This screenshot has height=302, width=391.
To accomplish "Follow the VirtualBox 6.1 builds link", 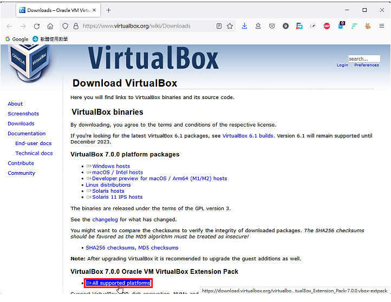I will pyautogui.click(x=248, y=136).
